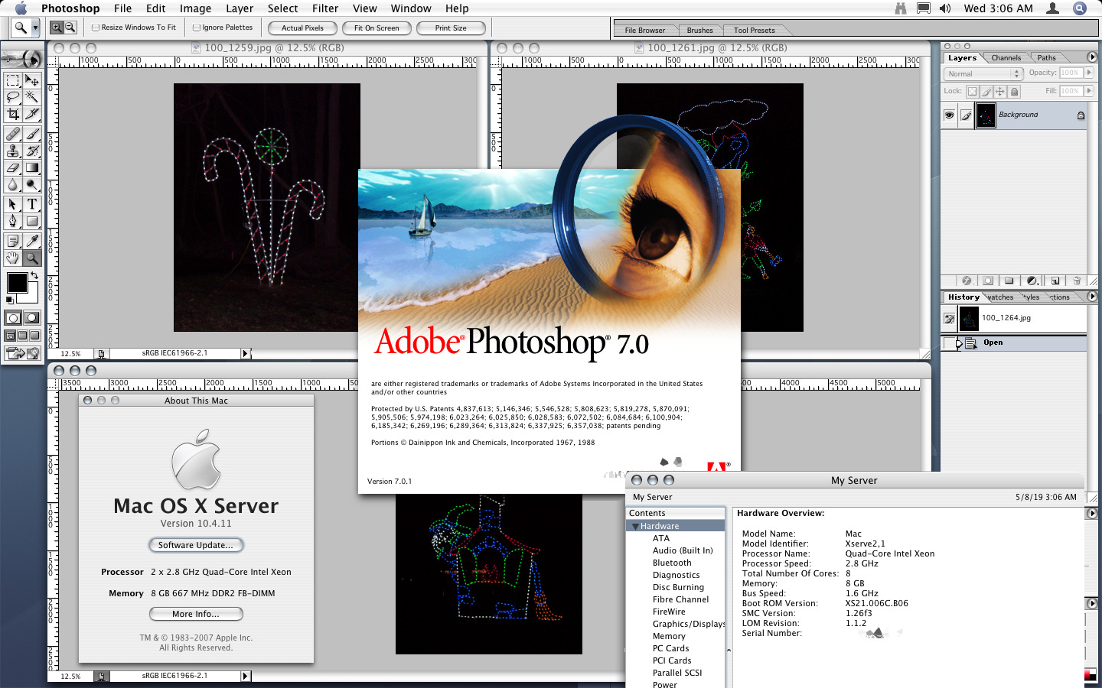Toggle Lock transparent pixels checkbox

tap(972, 91)
